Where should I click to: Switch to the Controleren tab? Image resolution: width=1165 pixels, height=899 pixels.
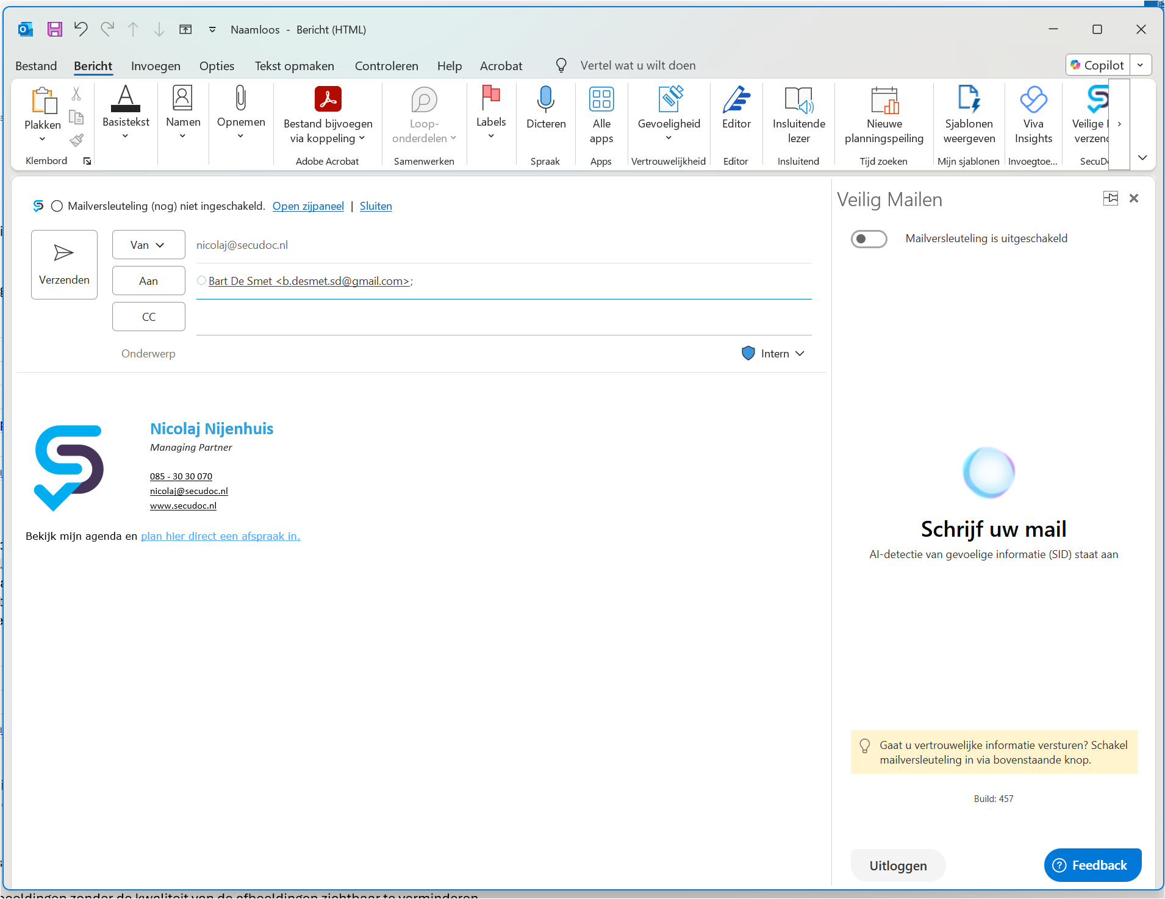(387, 66)
